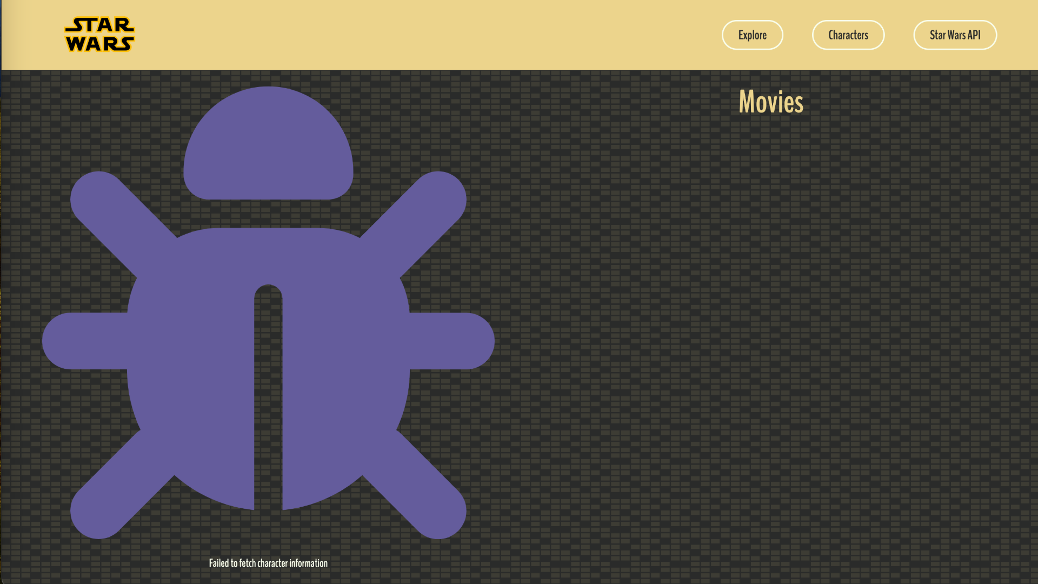The image size is (1038, 584).
Task: Open the Explore page
Action: click(x=752, y=35)
